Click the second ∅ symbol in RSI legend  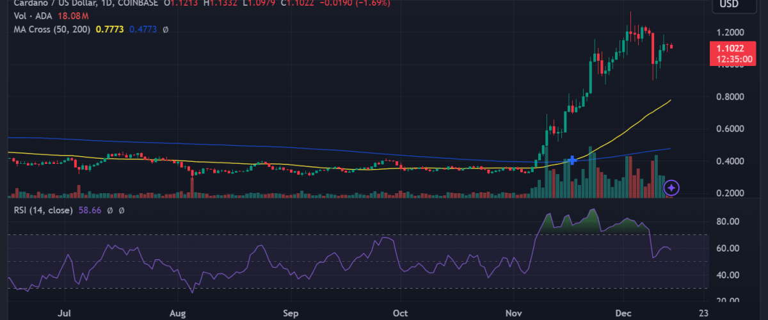click(x=122, y=209)
